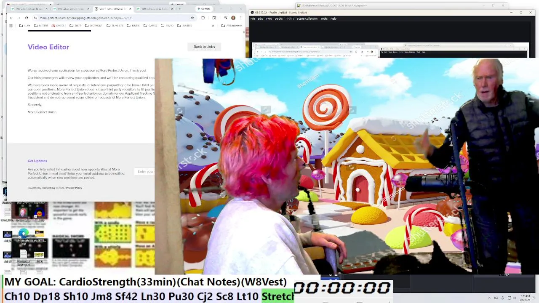Open the OBS Tools menu
This screenshot has width=539, height=303.
tap(324, 19)
